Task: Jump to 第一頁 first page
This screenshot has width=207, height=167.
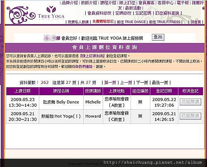Action: [110, 83]
